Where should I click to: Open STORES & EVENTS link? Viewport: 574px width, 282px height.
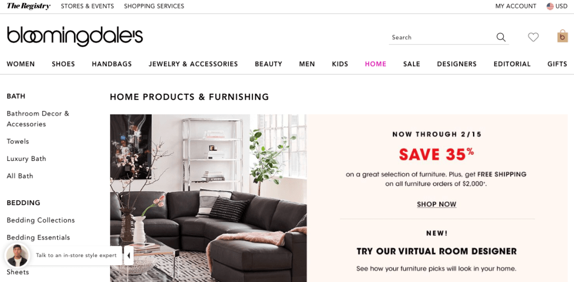pos(88,6)
